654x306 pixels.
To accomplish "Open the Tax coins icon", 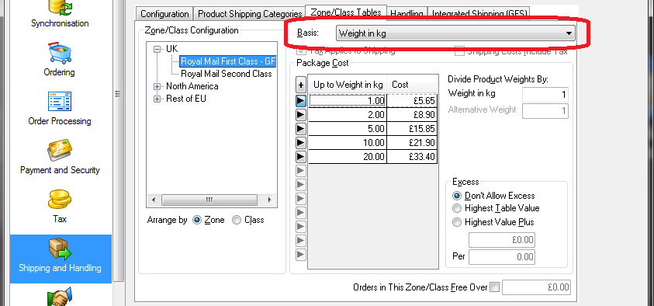I will pyautogui.click(x=60, y=199).
